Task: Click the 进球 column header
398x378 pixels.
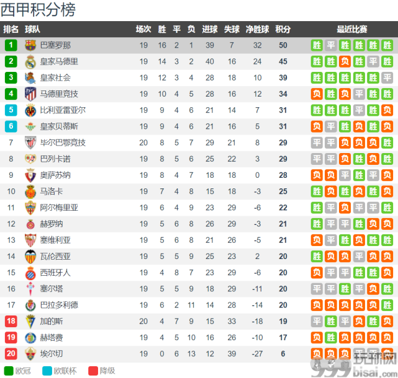Action: tap(210, 29)
